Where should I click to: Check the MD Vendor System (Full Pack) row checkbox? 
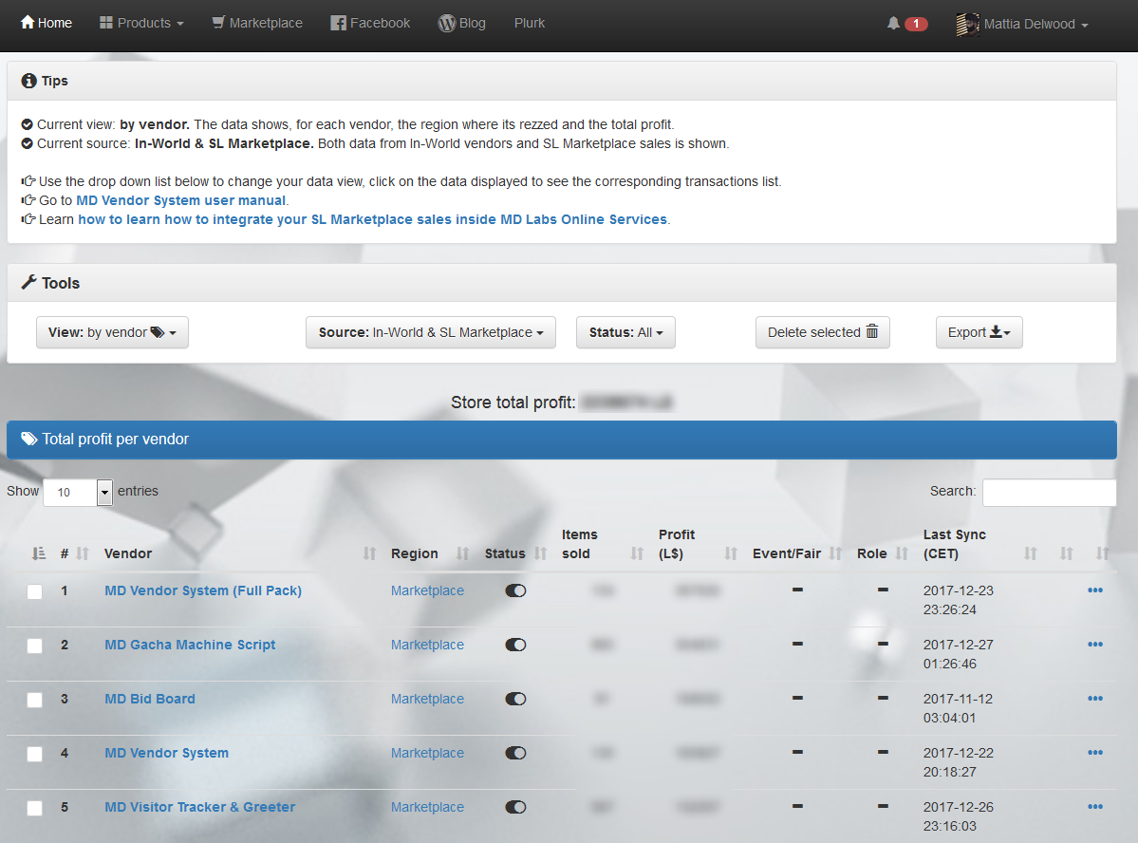click(x=35, y=591)
